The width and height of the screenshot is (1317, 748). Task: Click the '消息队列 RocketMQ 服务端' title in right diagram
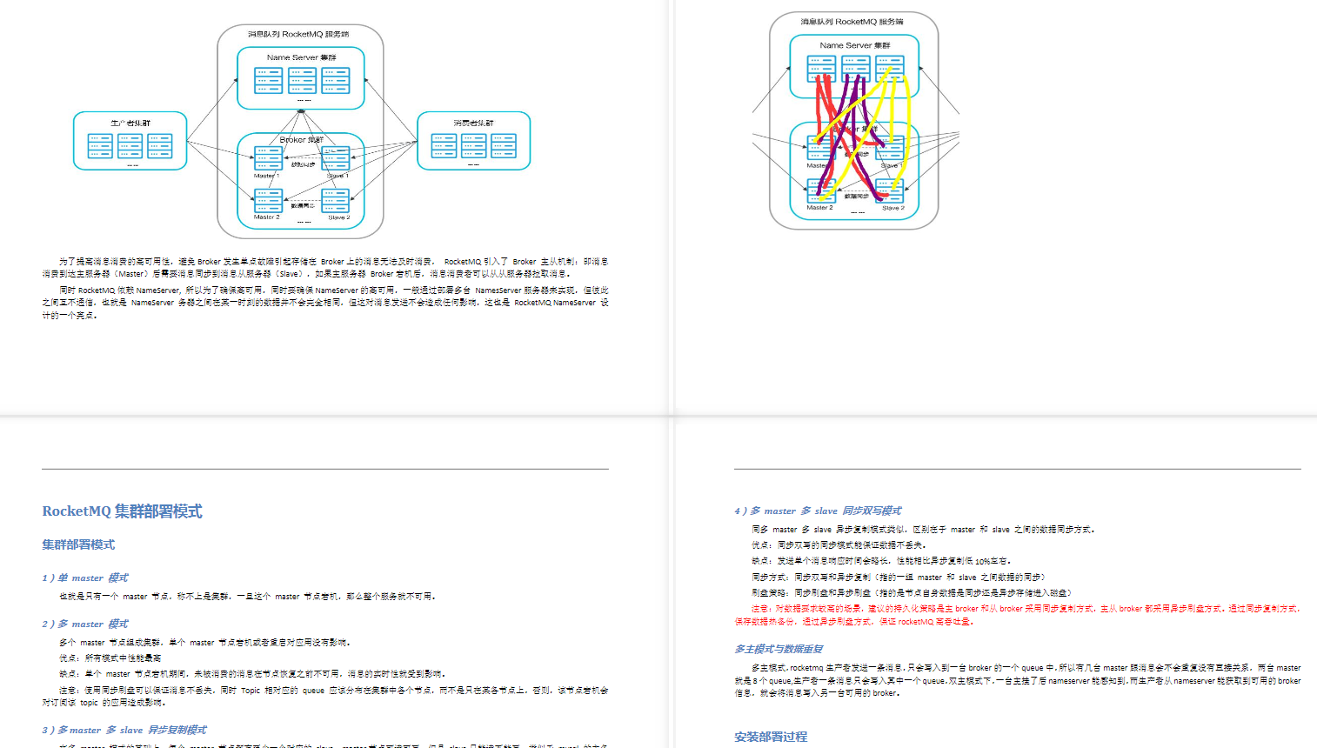852,22
